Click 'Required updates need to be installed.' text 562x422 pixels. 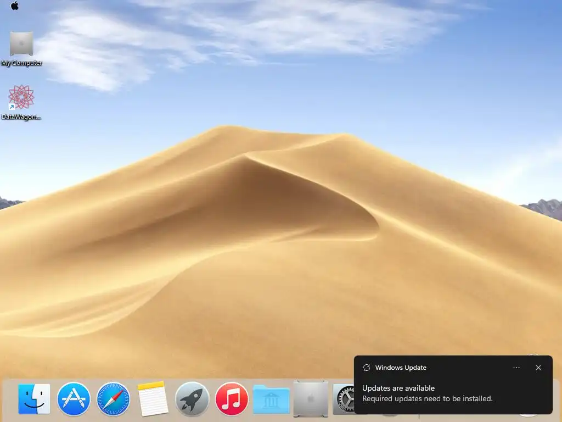[427, 398]
